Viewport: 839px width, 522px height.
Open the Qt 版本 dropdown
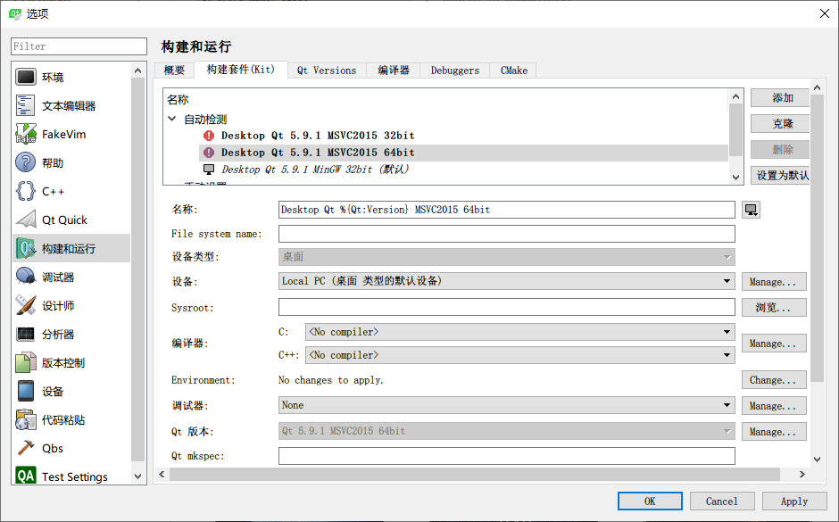(507, 431)
